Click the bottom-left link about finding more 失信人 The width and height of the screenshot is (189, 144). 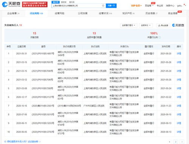(22, 141)
